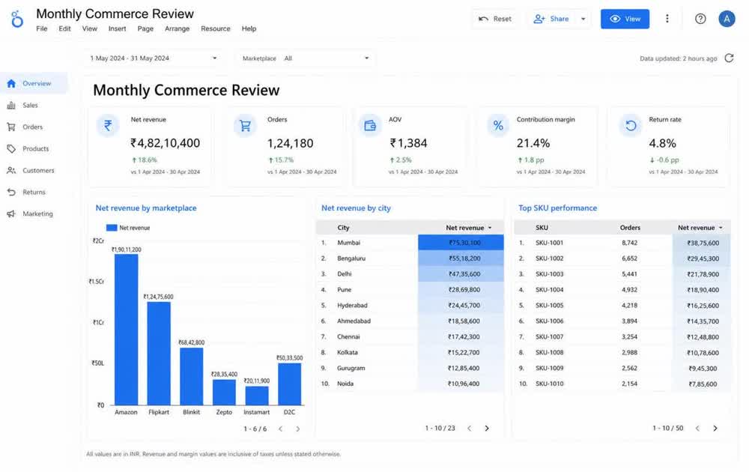Click the blue View button
This screenshot has width=749, height=472.
point(625,19)
